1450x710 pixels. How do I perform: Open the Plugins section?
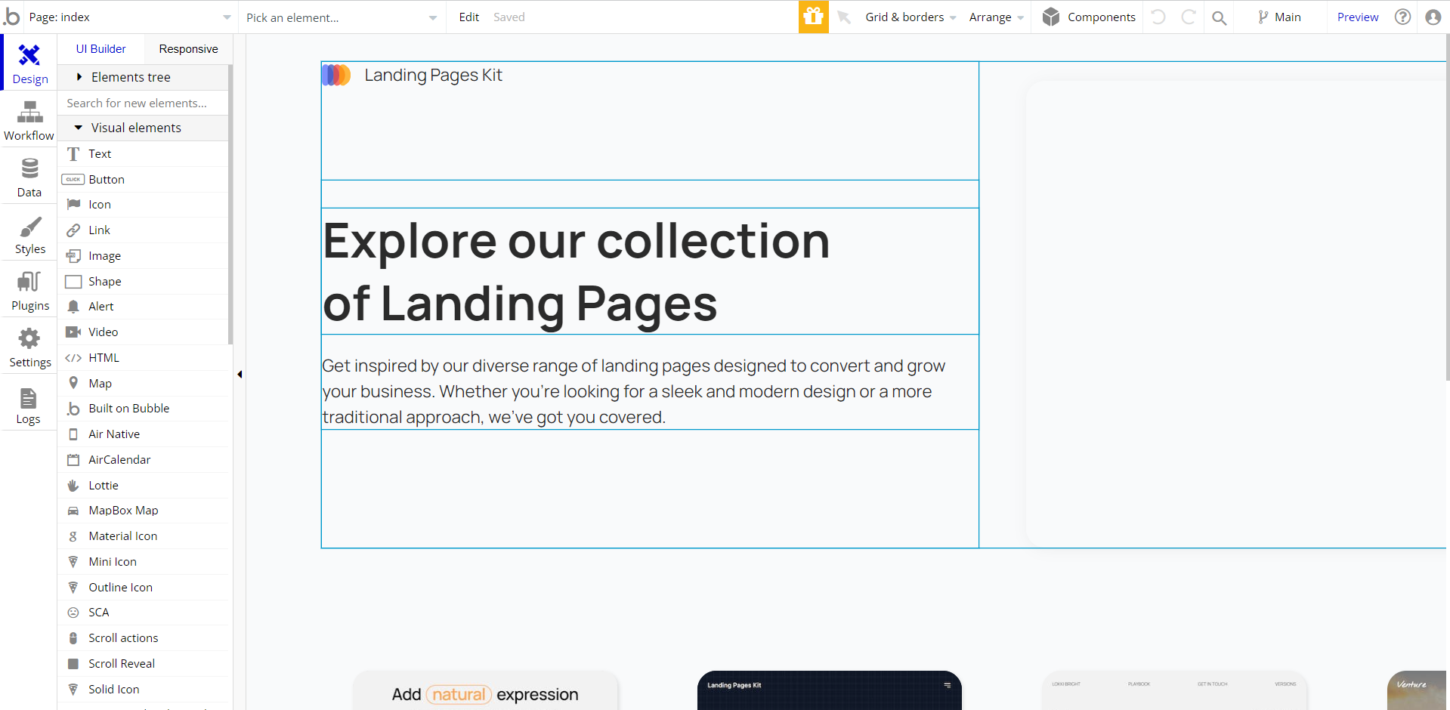point(29,291)
